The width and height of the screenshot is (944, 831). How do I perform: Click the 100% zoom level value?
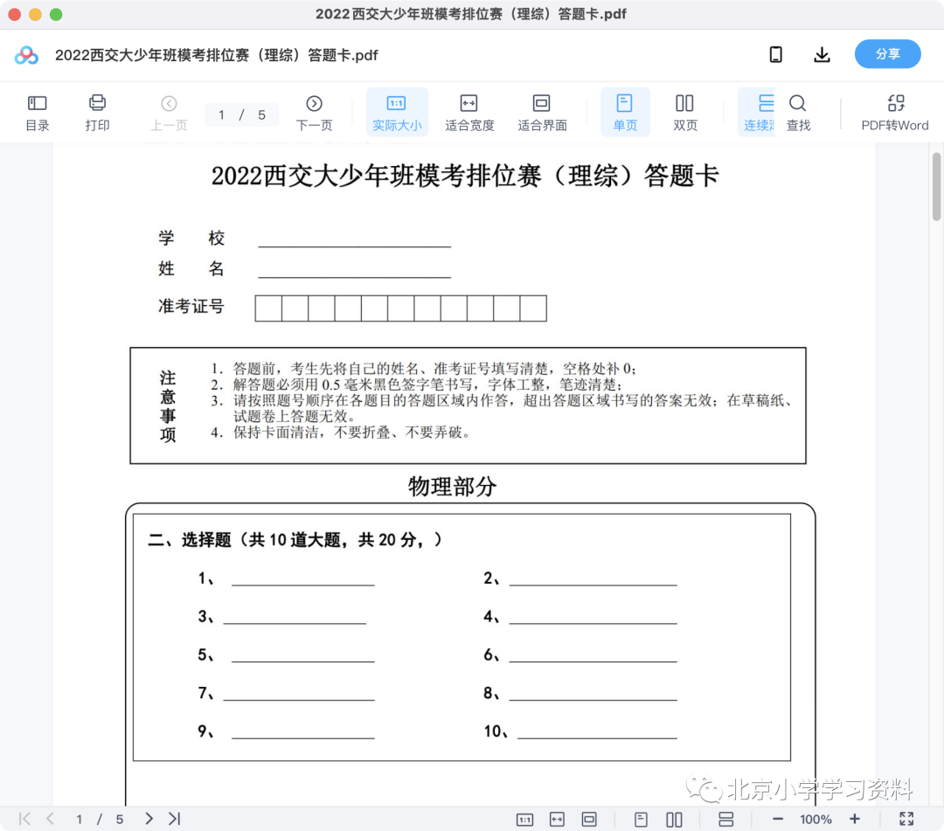[816, 819]
